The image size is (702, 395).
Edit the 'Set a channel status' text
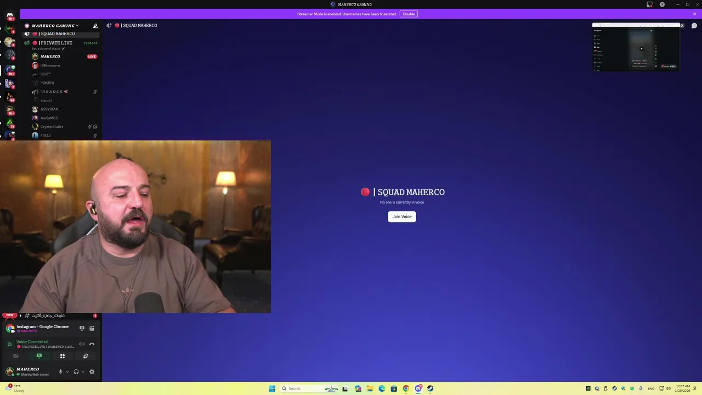point(48,49)
